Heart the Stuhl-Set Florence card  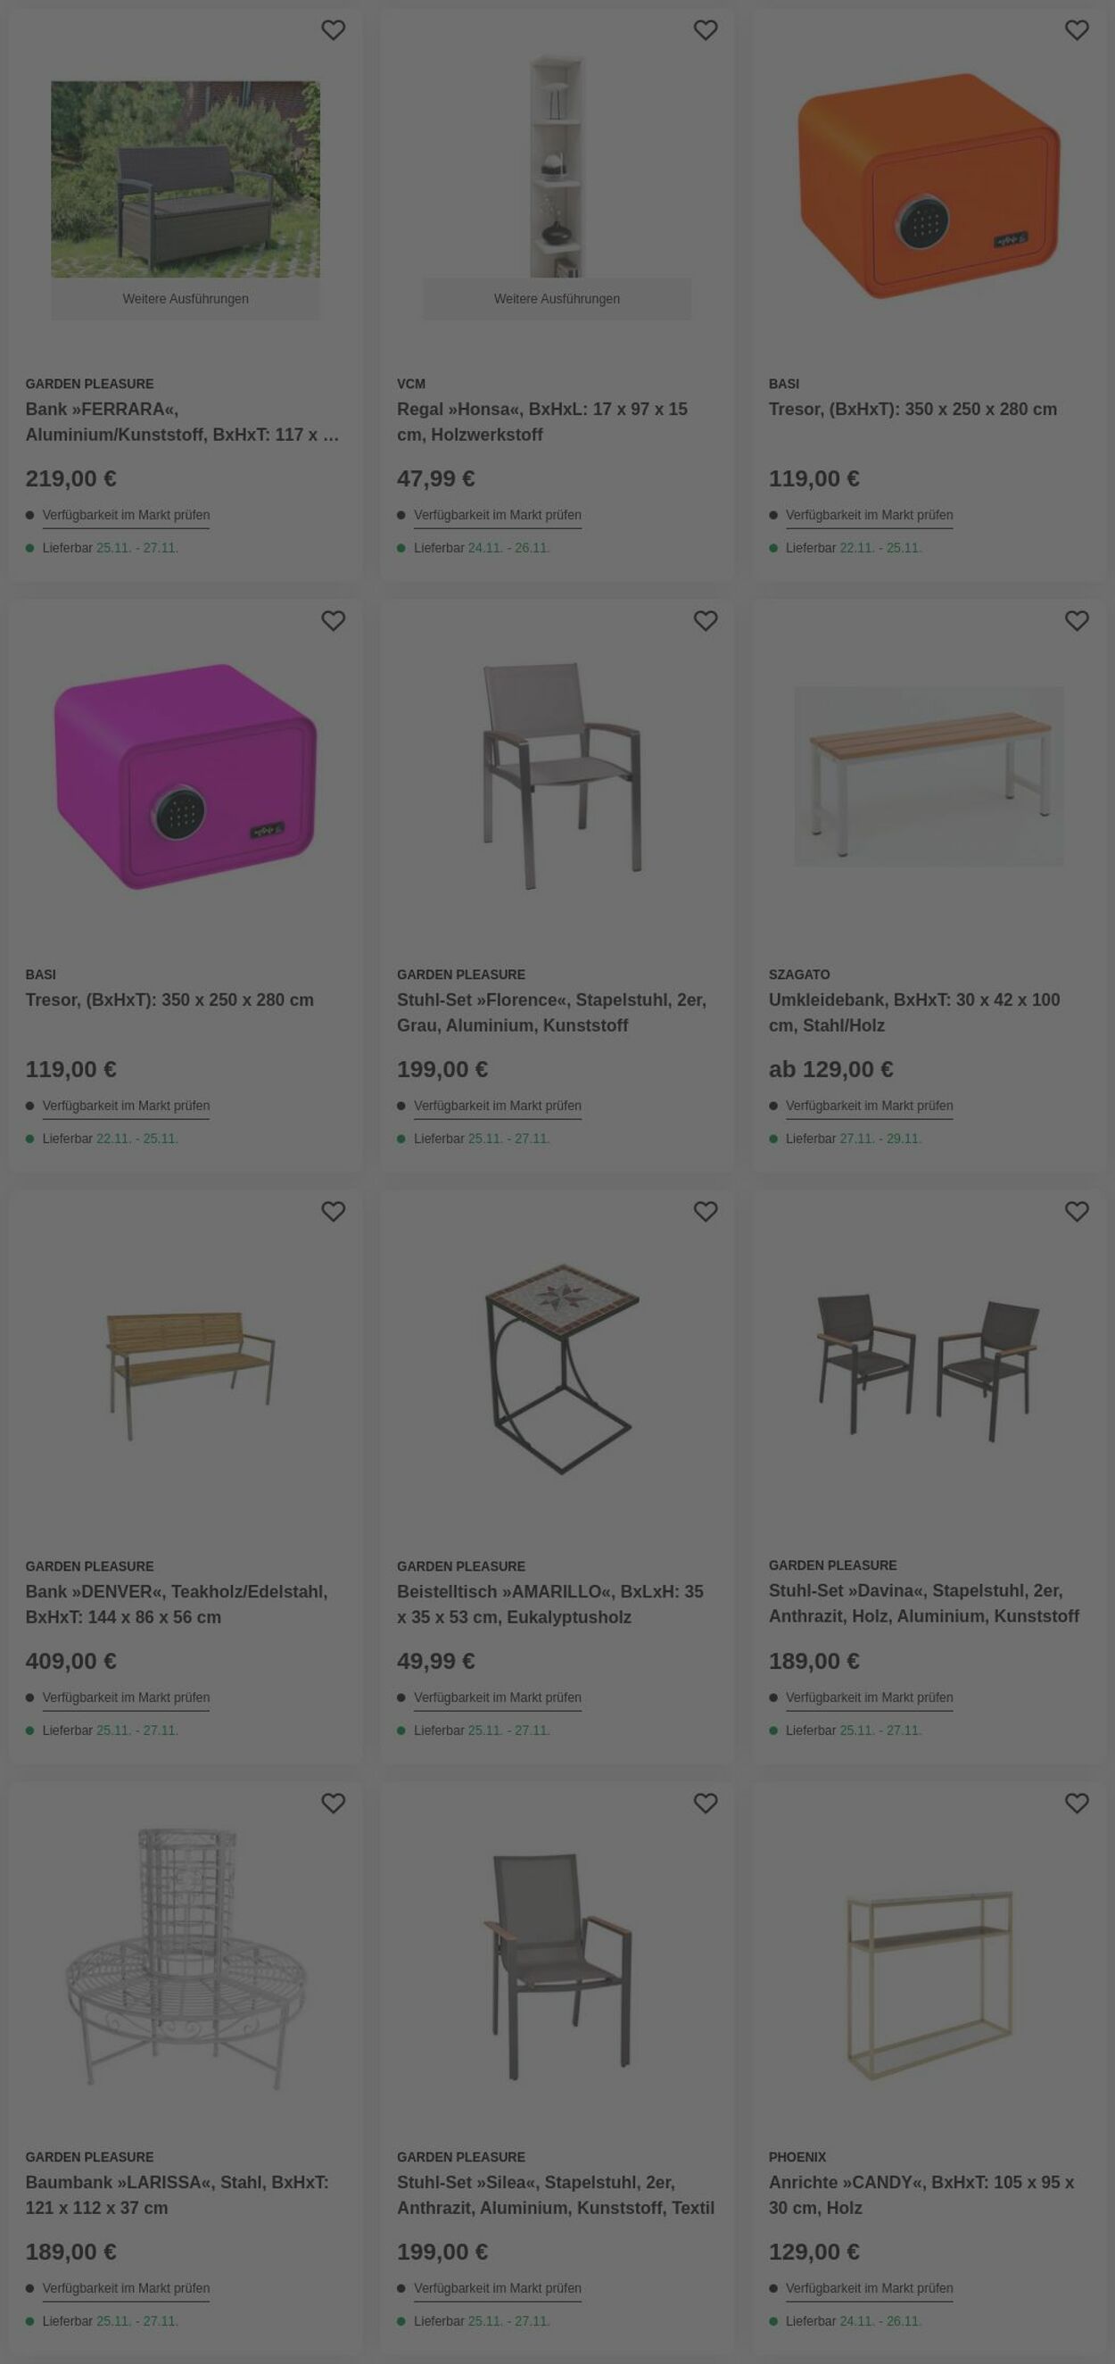(706, 621)
